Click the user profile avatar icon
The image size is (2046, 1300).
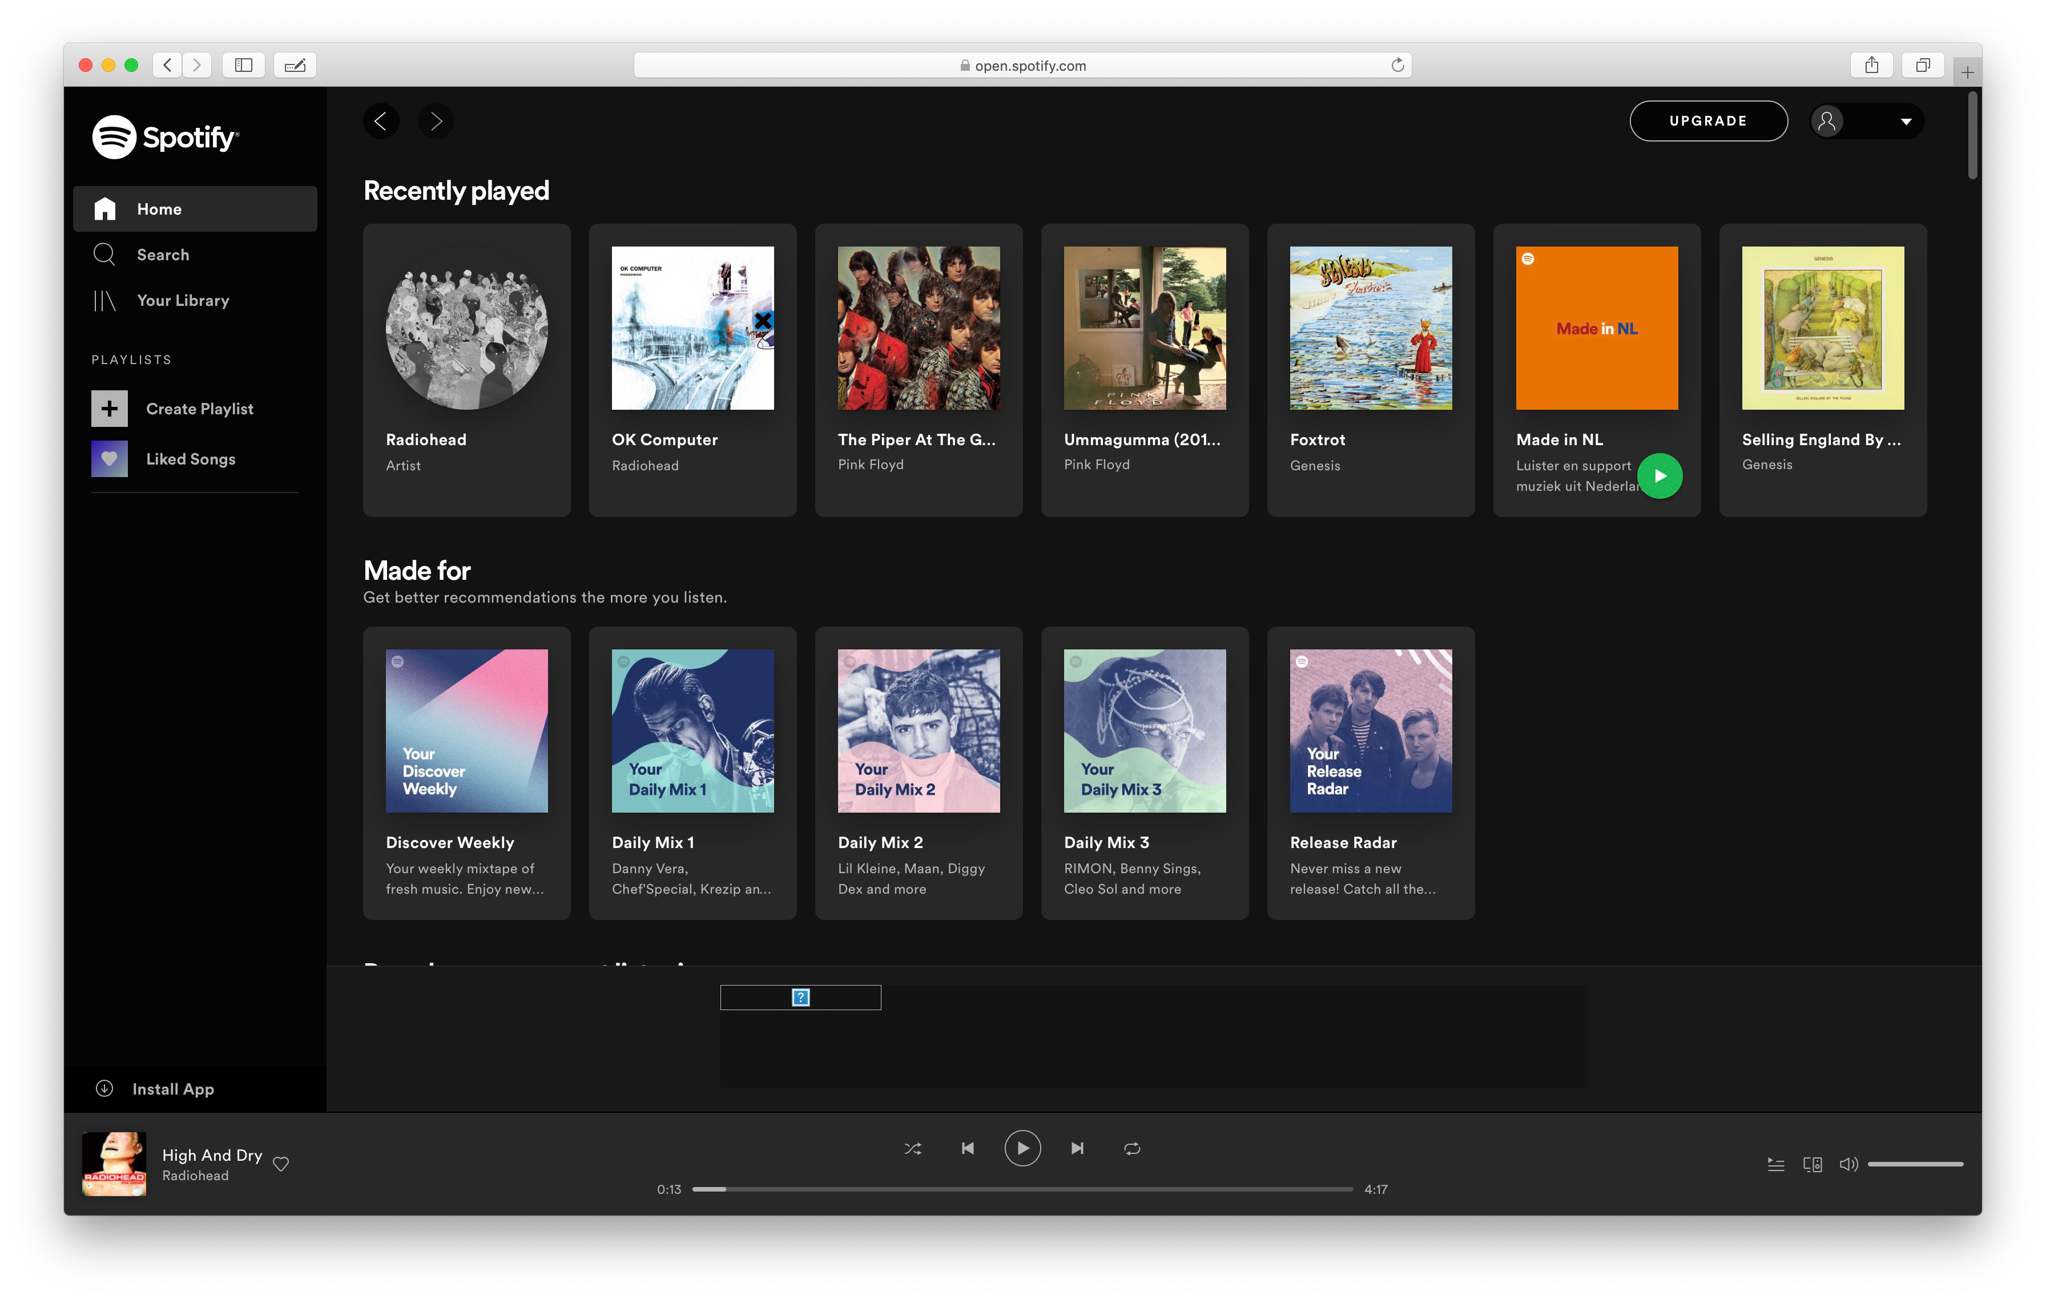tap(1827, 122)
